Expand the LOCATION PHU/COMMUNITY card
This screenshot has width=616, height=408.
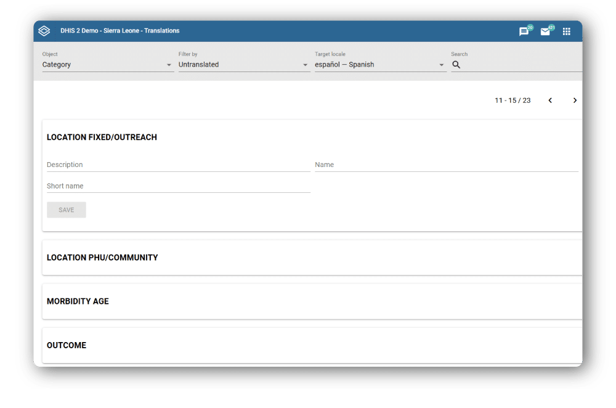click(312, 258)
